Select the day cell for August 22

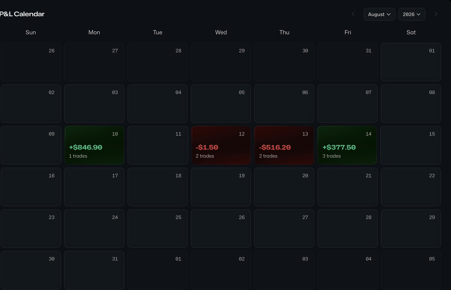point(411,187)
